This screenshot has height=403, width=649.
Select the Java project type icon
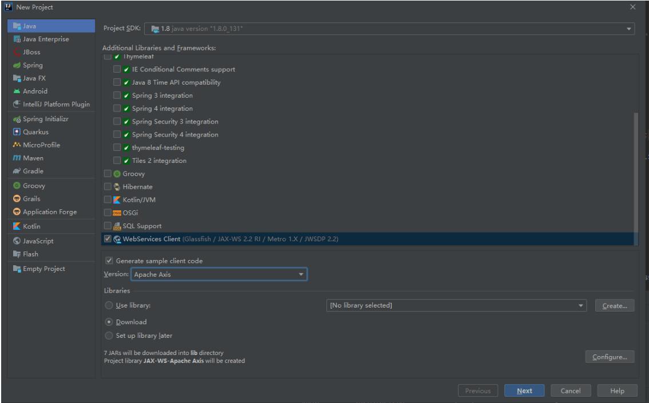click(17, 26)
